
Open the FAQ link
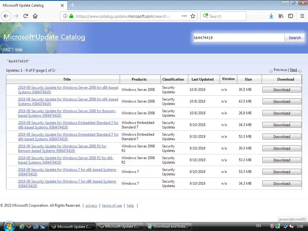coord(7,49)
